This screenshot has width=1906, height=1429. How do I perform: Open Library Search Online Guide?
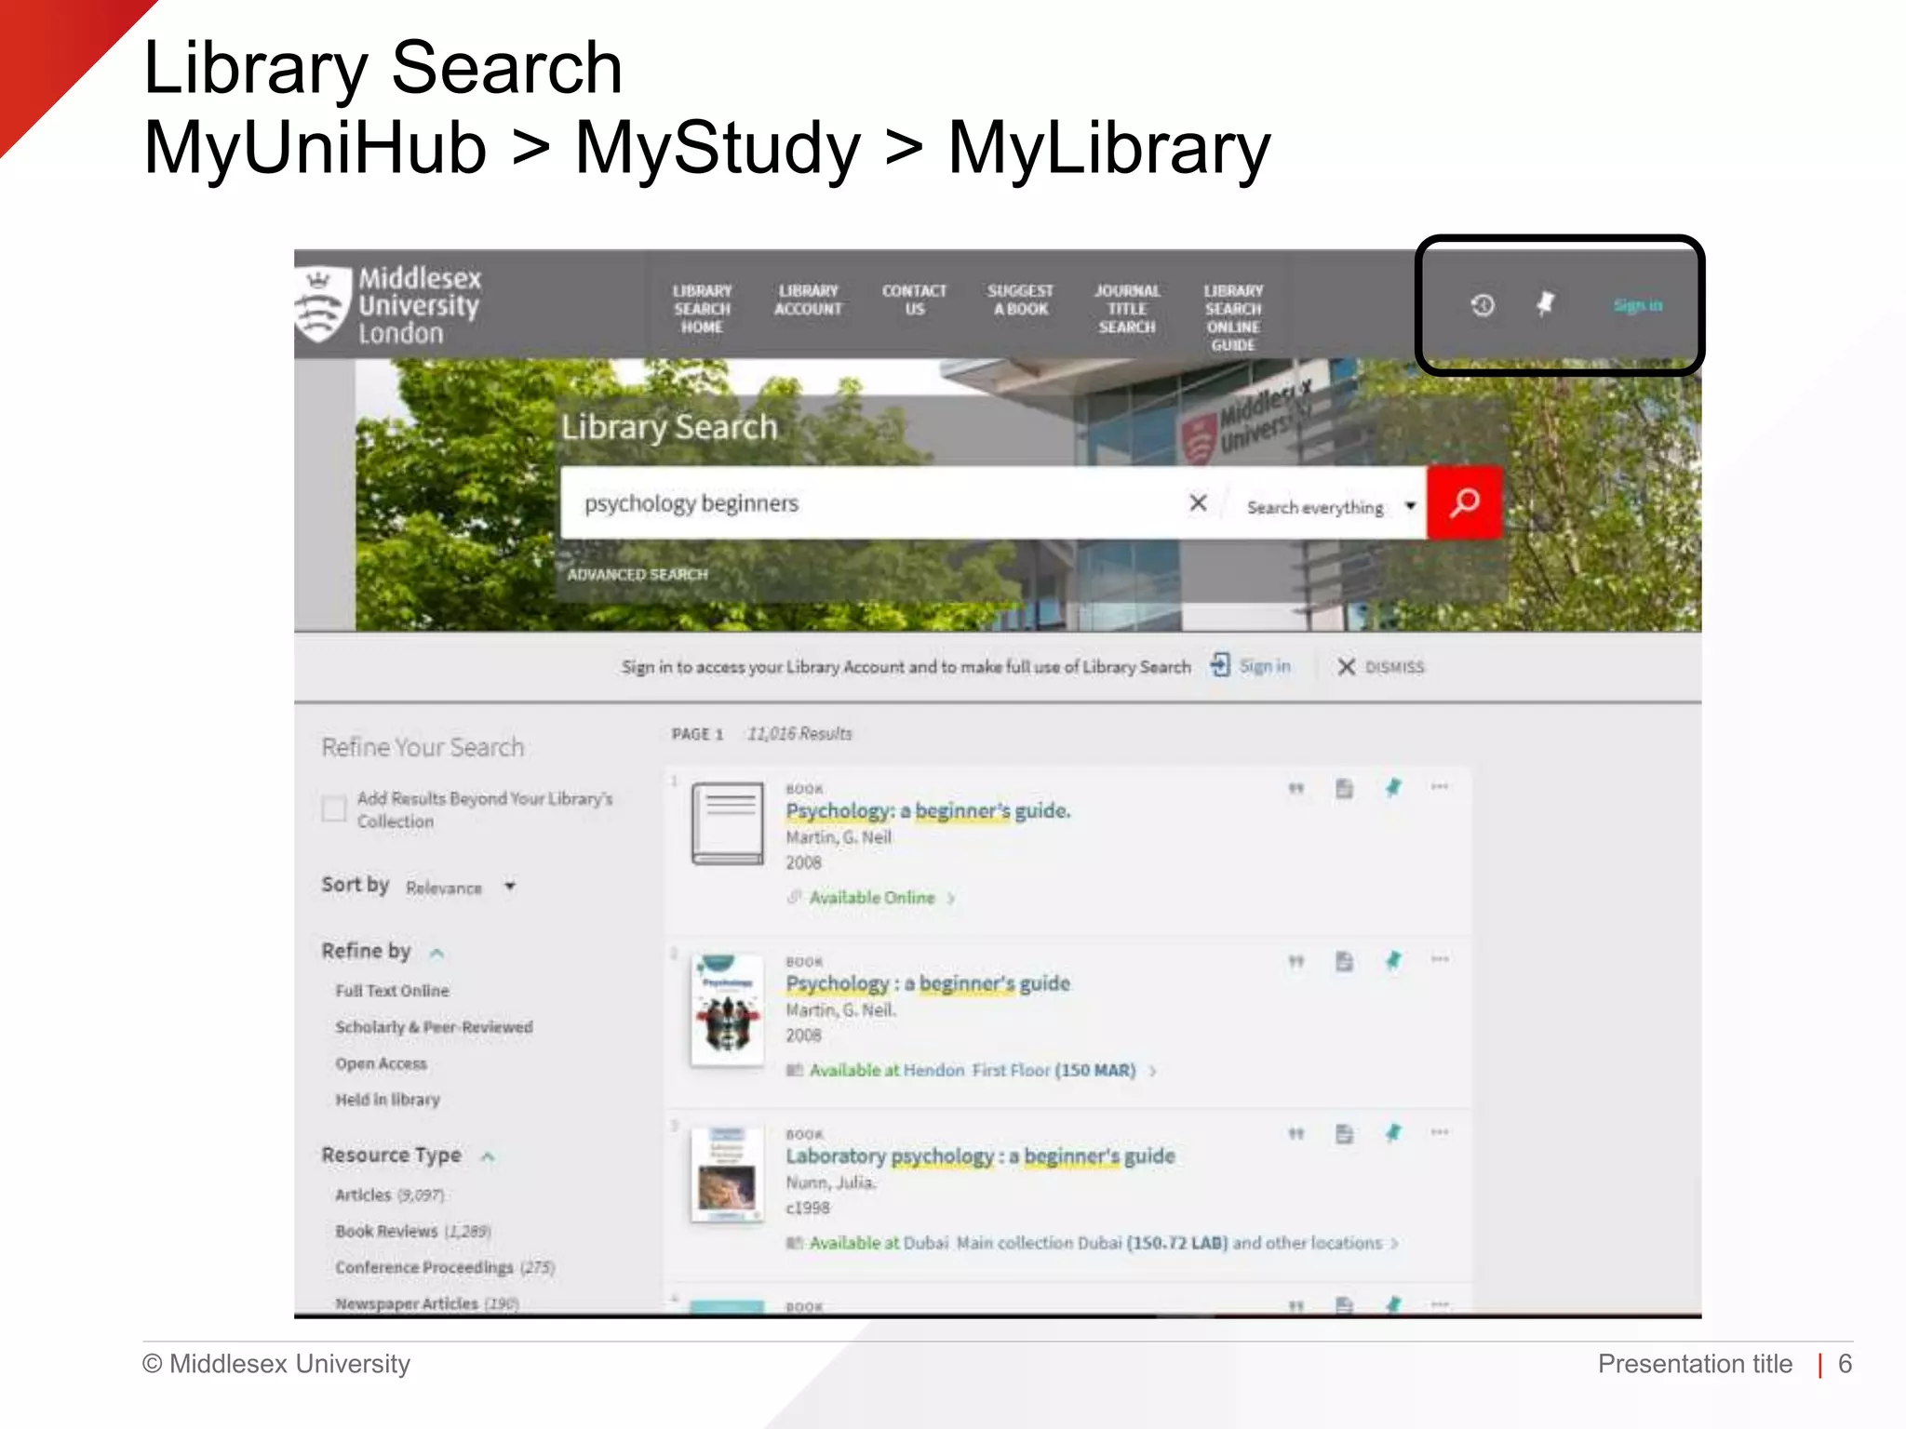(1233, 317)
